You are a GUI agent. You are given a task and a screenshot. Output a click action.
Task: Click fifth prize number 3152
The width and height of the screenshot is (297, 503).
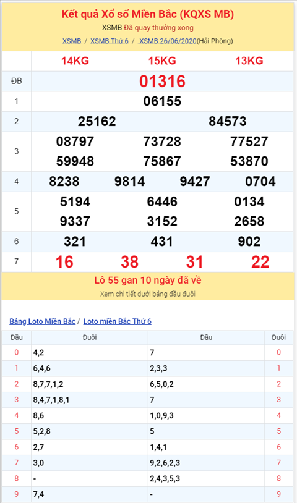[x=162, y=221]
